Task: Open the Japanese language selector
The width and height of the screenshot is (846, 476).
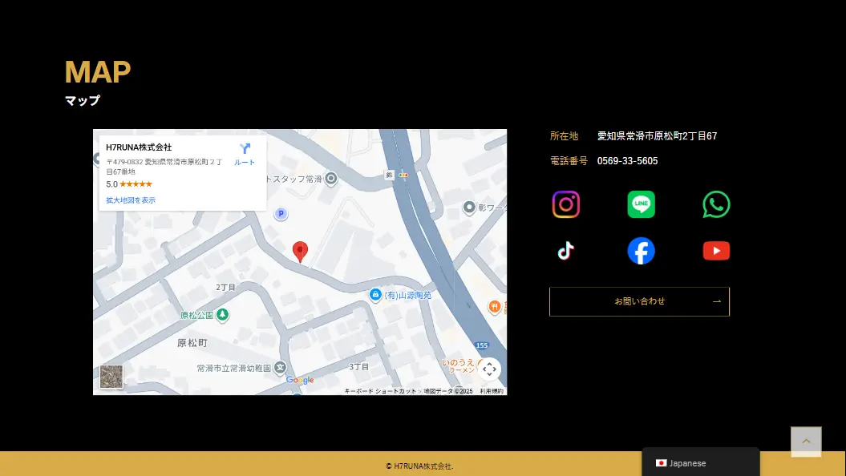Action: click(700, 463)
